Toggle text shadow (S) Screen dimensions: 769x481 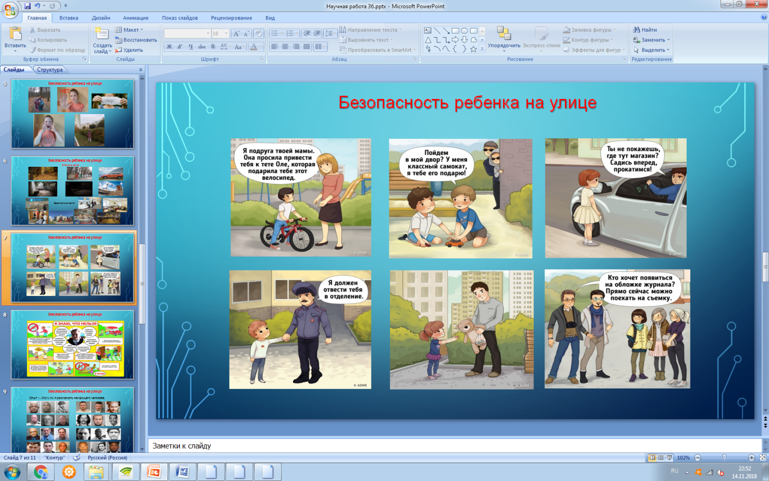213,47
